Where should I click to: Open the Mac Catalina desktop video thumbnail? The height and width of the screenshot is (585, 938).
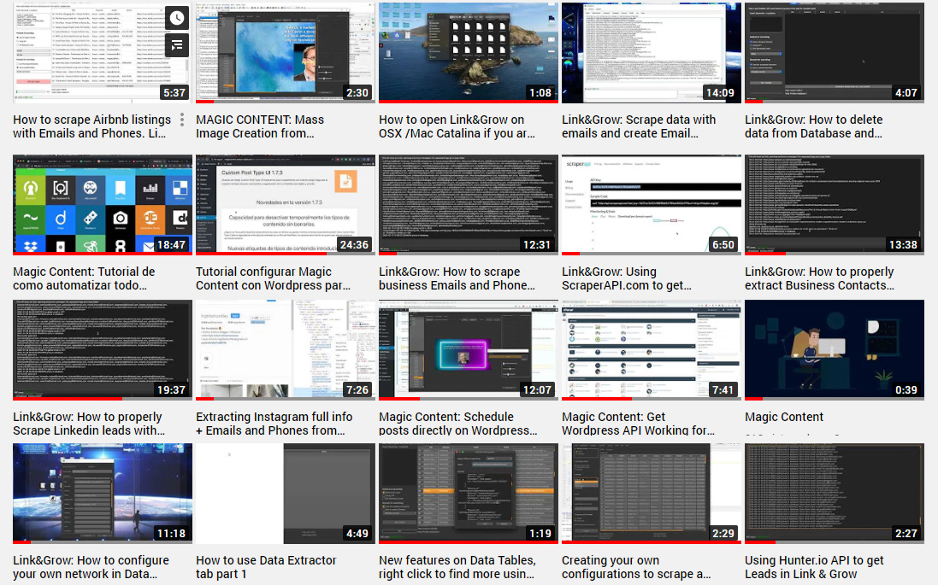(x=467, y=53)
